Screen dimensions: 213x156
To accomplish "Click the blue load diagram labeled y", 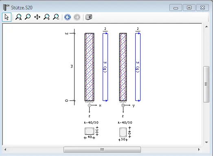I will (x=138, y=67).
